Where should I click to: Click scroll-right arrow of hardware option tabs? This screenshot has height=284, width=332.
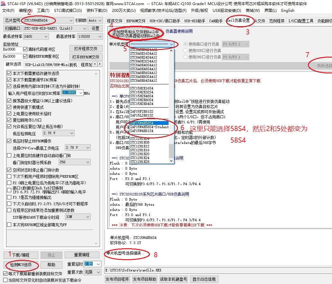100,64
